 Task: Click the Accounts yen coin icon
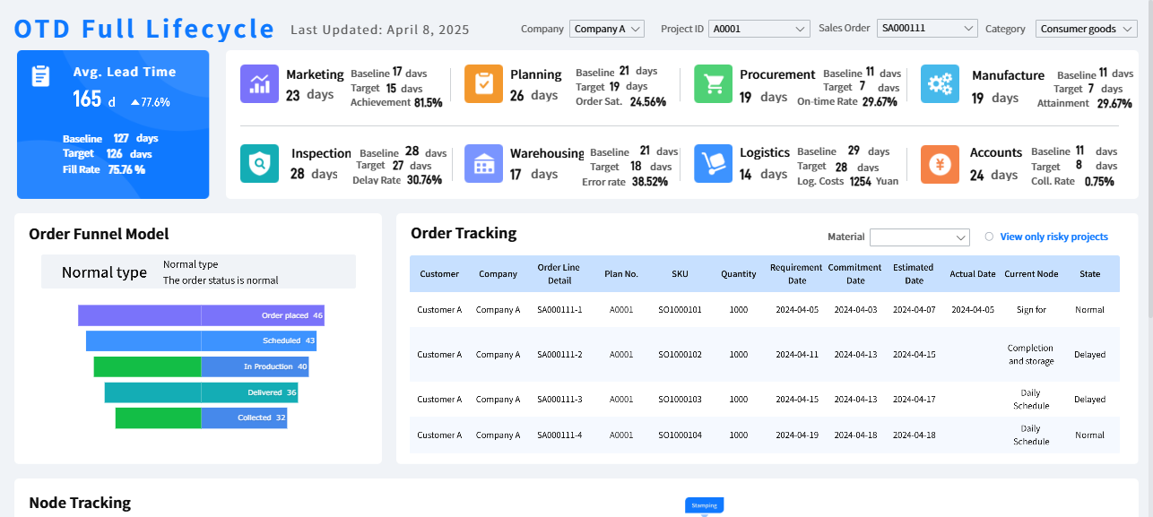[x=940, y=164]
